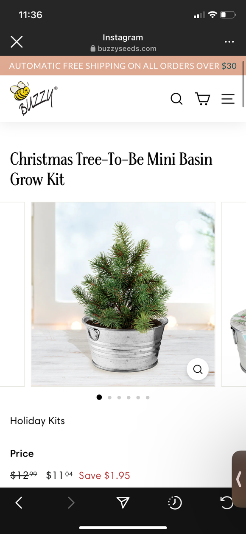Open the hamburger navigation menu
The image size is (246, 534).
coord(228,99)
